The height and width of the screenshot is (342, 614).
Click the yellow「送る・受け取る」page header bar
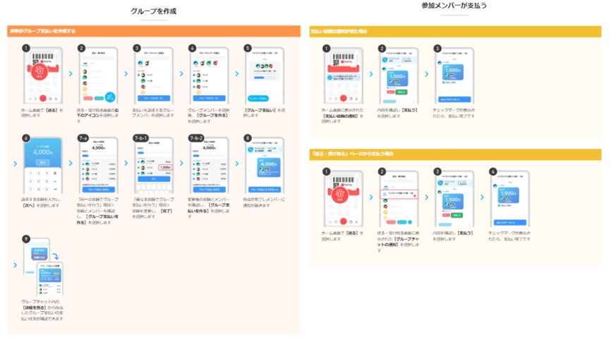(455, 153)
